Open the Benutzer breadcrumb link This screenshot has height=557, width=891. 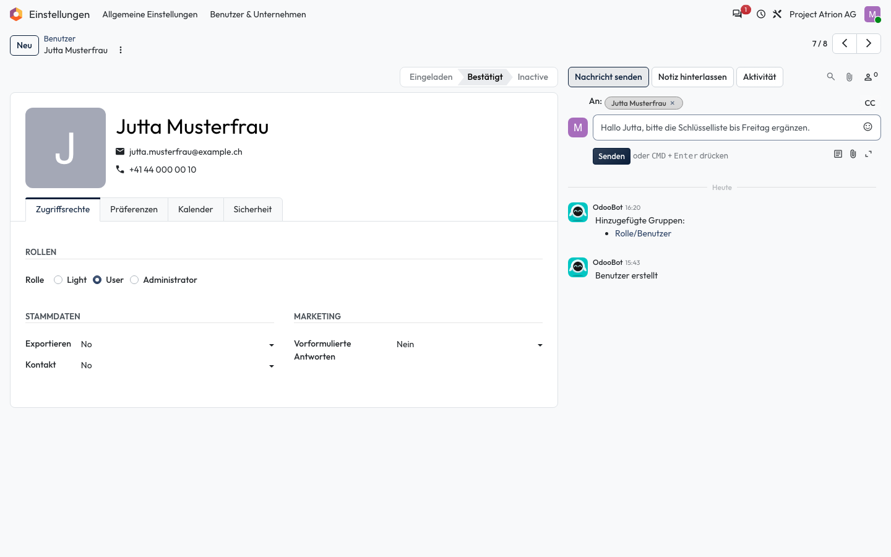tap(59, 38)
